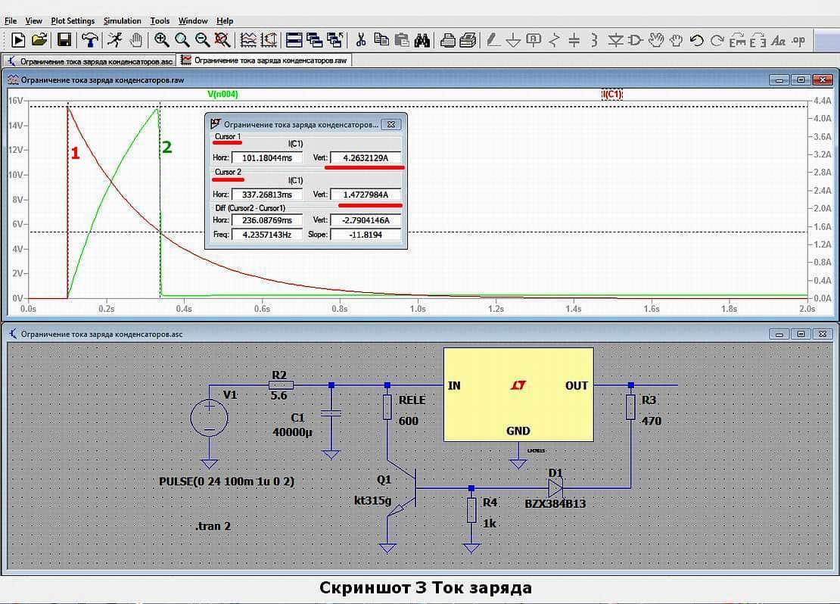Viewport: 840px width, 604px height.
Task: Click the scissors Cut tool
Action: point(360,39)
